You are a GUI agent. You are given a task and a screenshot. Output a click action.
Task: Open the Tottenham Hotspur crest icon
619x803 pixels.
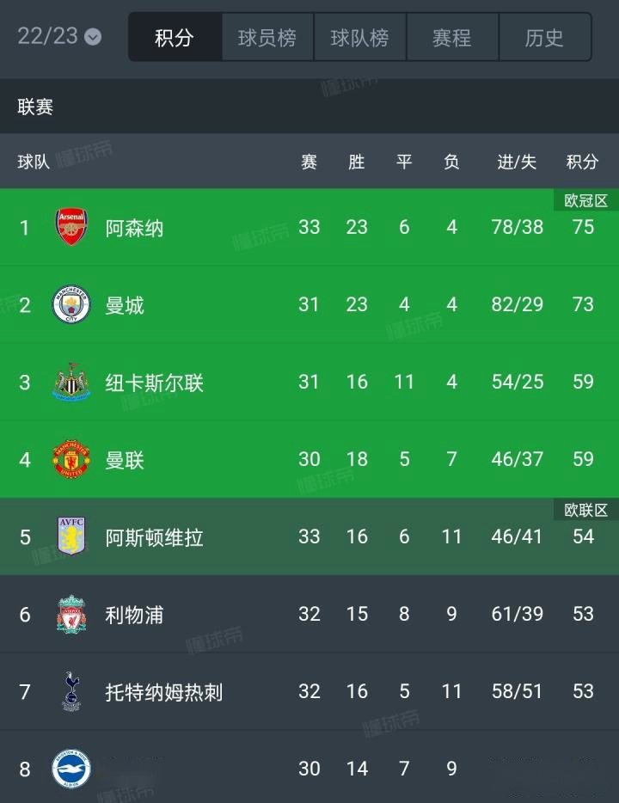[71, 691]
